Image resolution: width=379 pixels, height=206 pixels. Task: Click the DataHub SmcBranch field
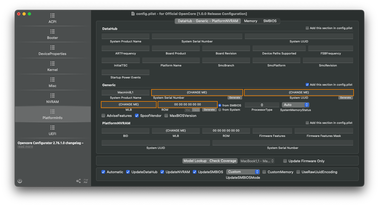click(x=226, y=60)
